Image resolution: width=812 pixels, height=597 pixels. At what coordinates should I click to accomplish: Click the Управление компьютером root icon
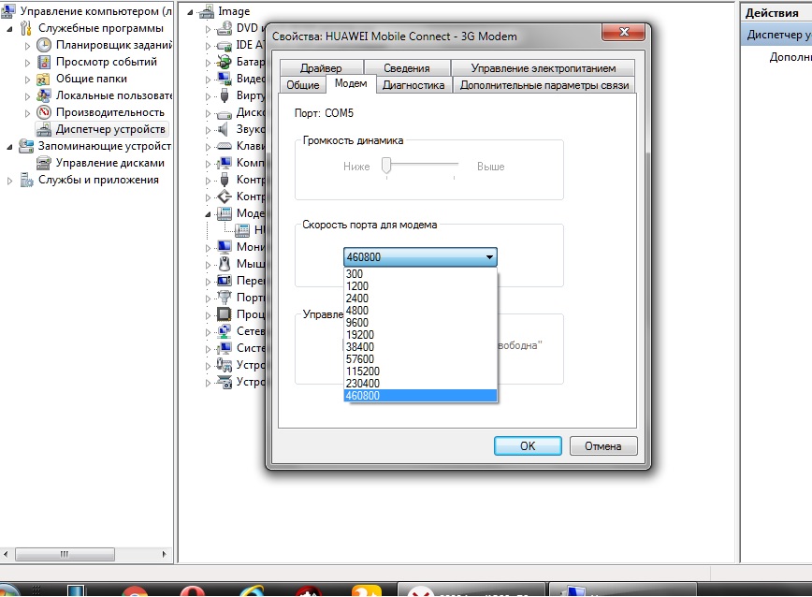[x=7, y=11]
